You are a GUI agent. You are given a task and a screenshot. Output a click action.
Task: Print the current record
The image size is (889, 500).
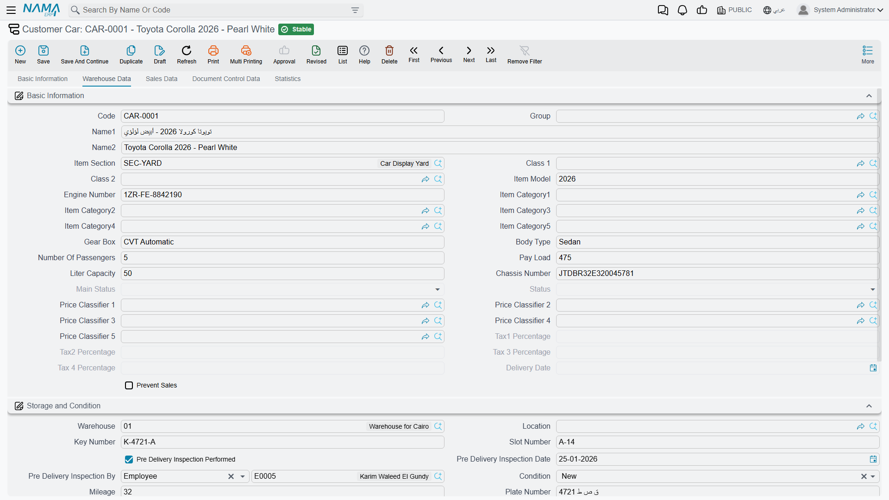(213, 54)
